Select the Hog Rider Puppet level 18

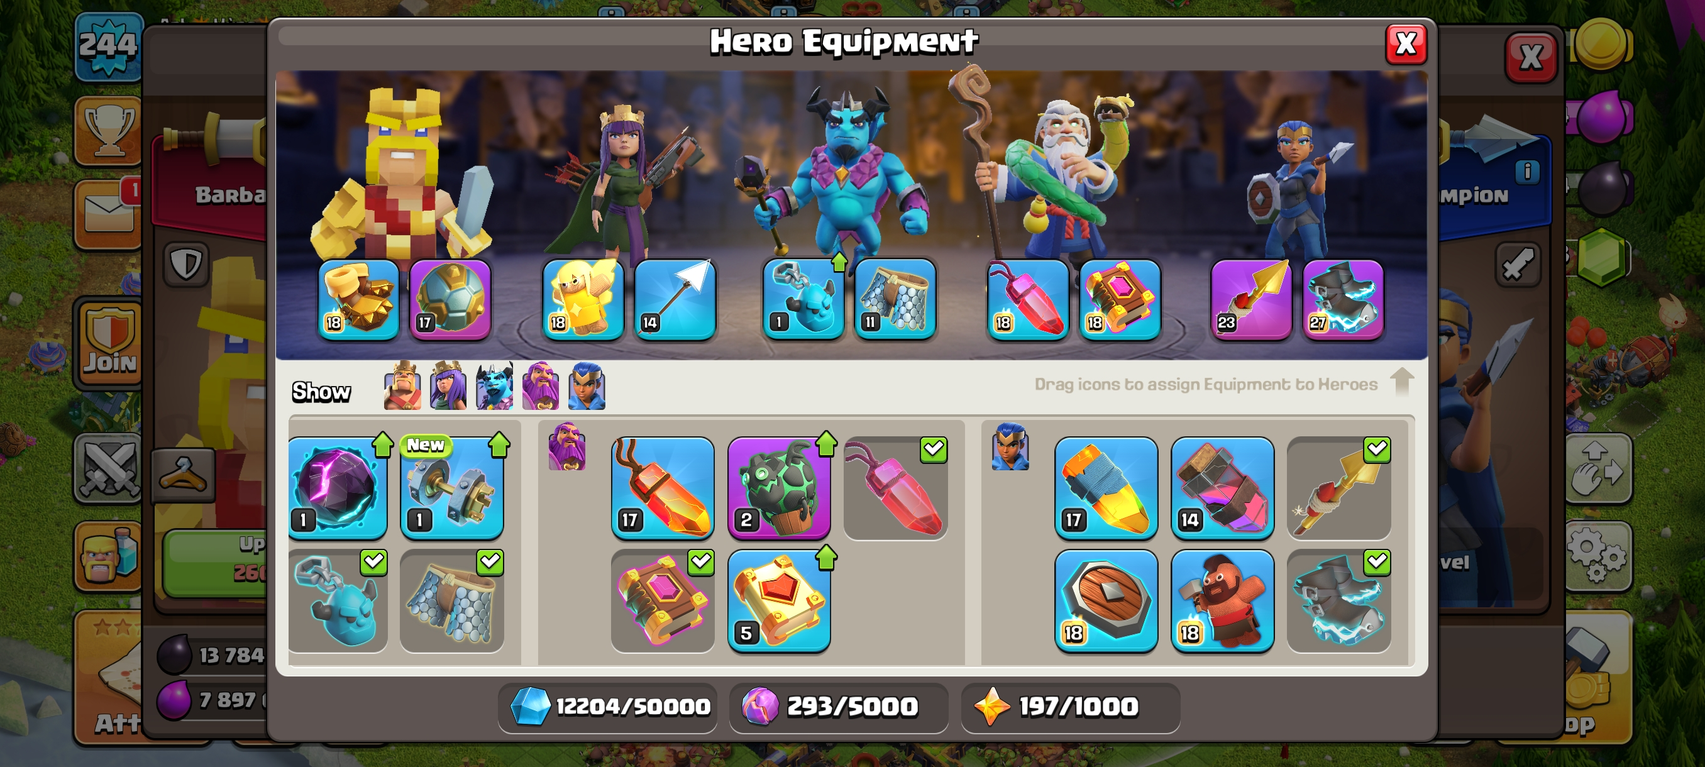(x=1223, y=600)
